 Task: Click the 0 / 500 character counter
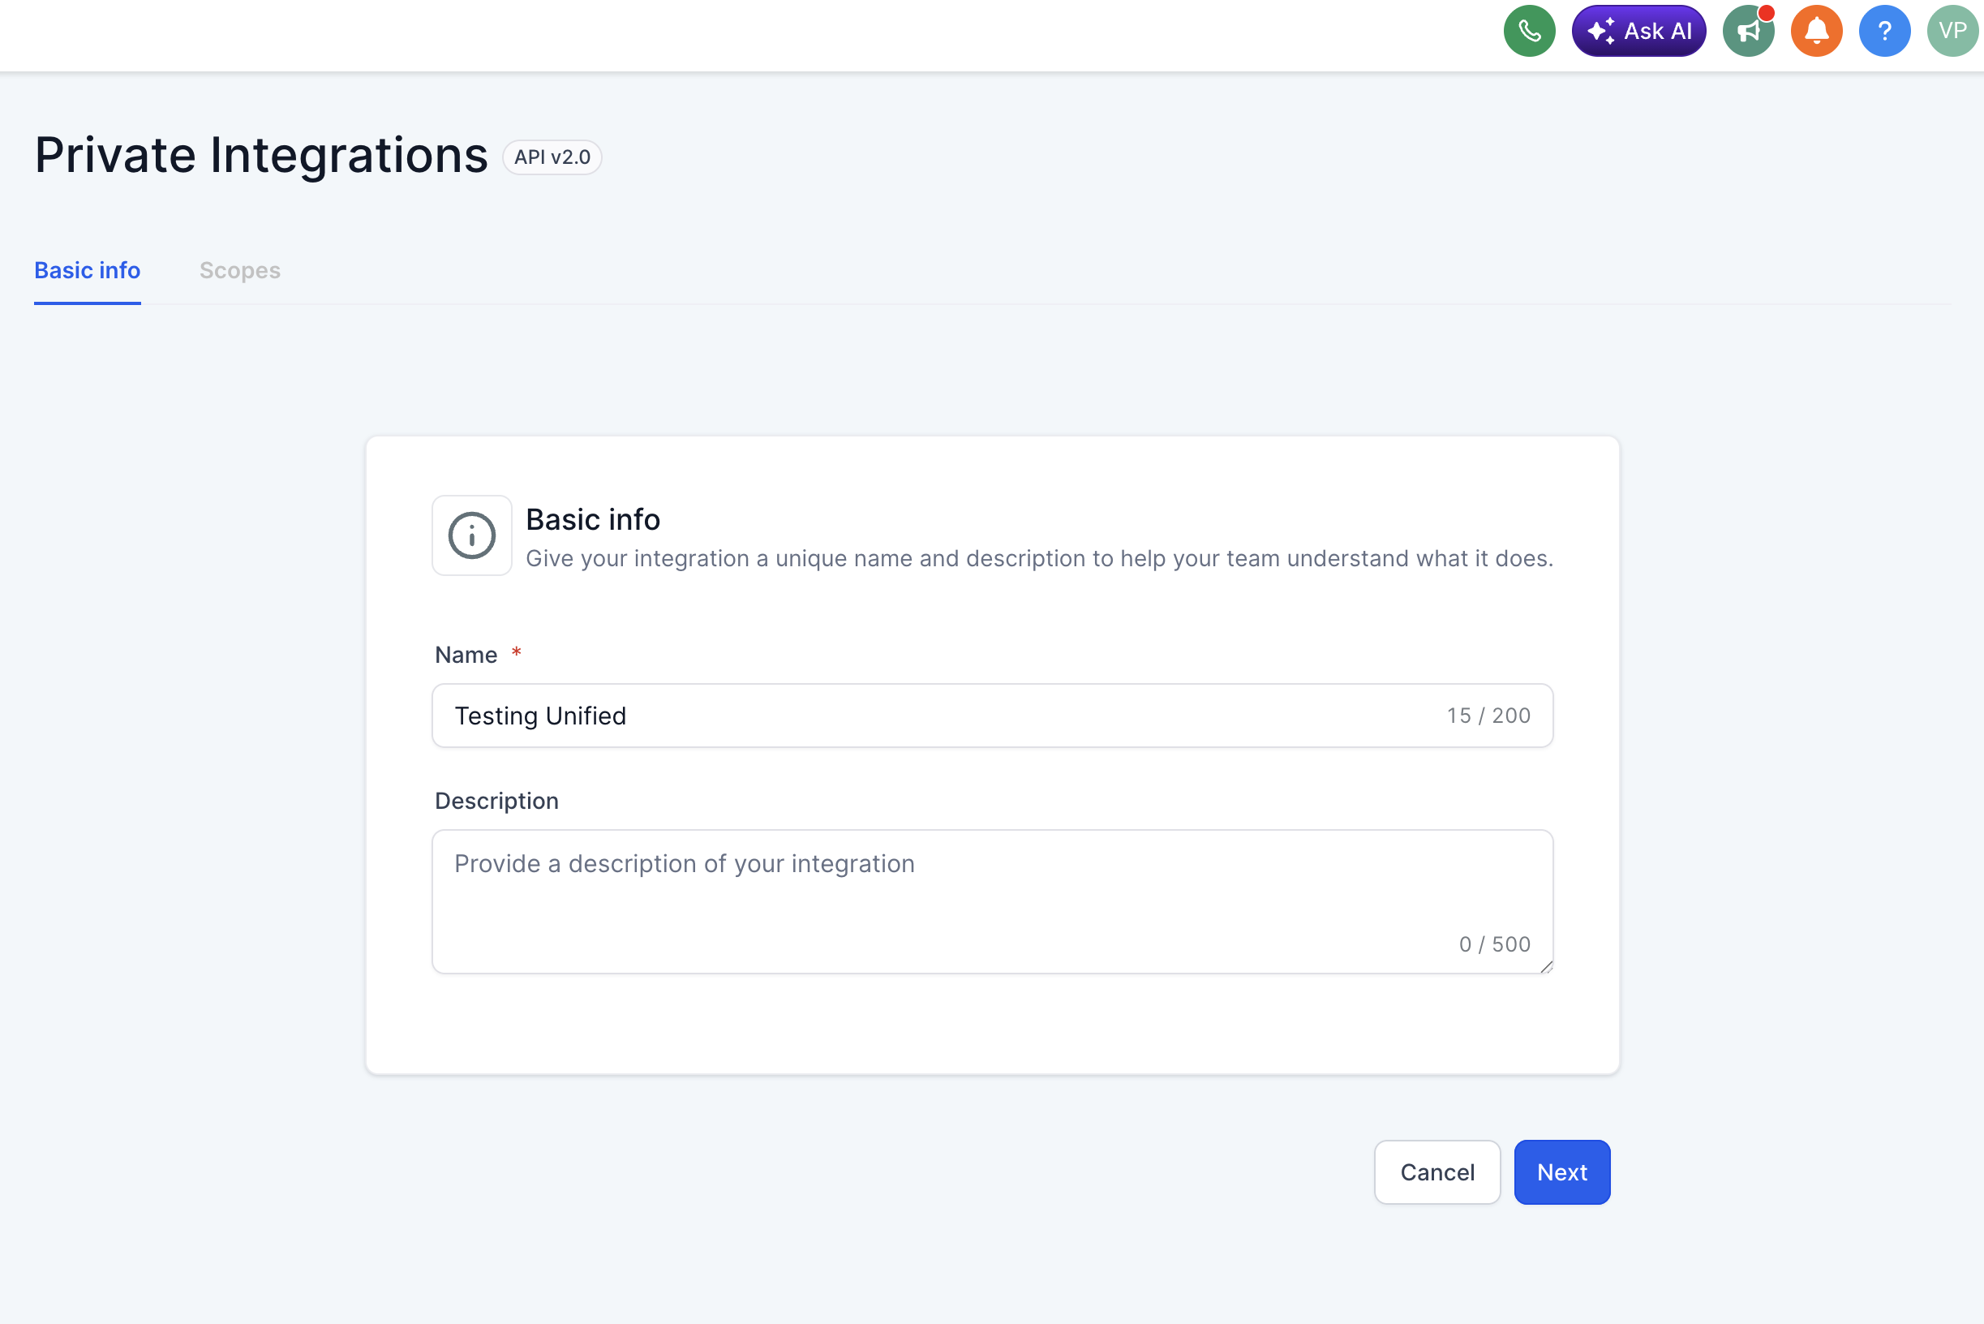coord(1493,944)
